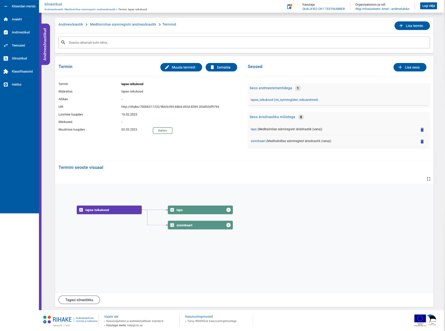Toggle the vertical Andmesõnastikud side tab
Image resolution: width=445 pixels, height=331 pixels.
click(45, 44)
